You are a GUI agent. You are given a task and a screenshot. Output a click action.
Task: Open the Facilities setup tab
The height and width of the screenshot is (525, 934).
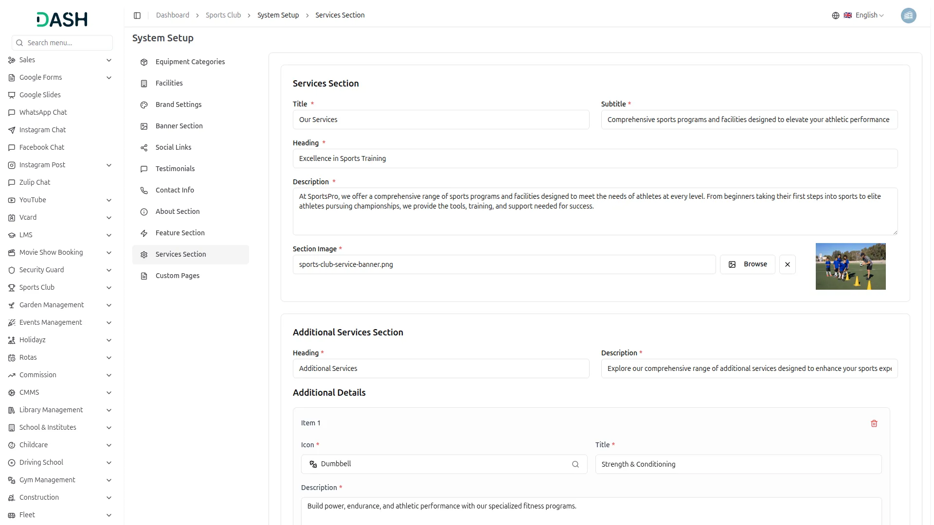(x=191, y=84)
